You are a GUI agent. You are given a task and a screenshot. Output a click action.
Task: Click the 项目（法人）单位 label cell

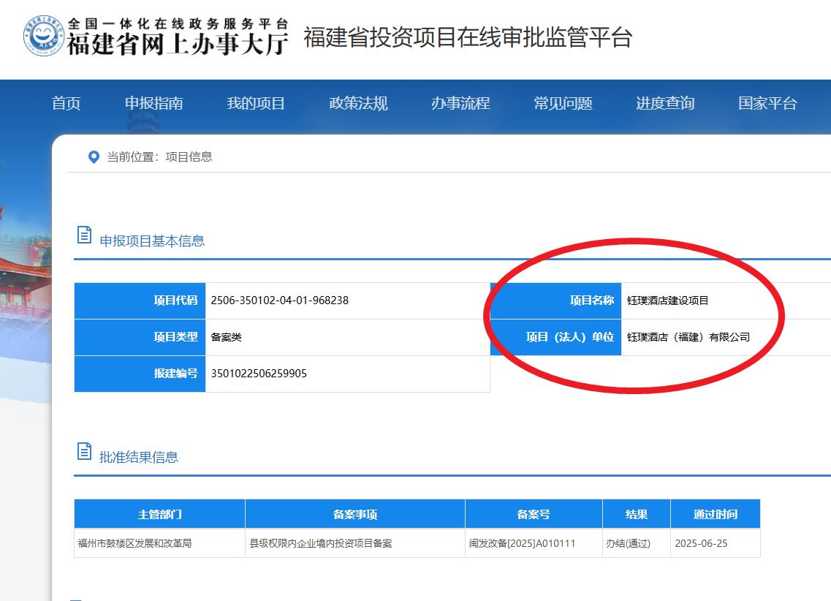point(556,337)
